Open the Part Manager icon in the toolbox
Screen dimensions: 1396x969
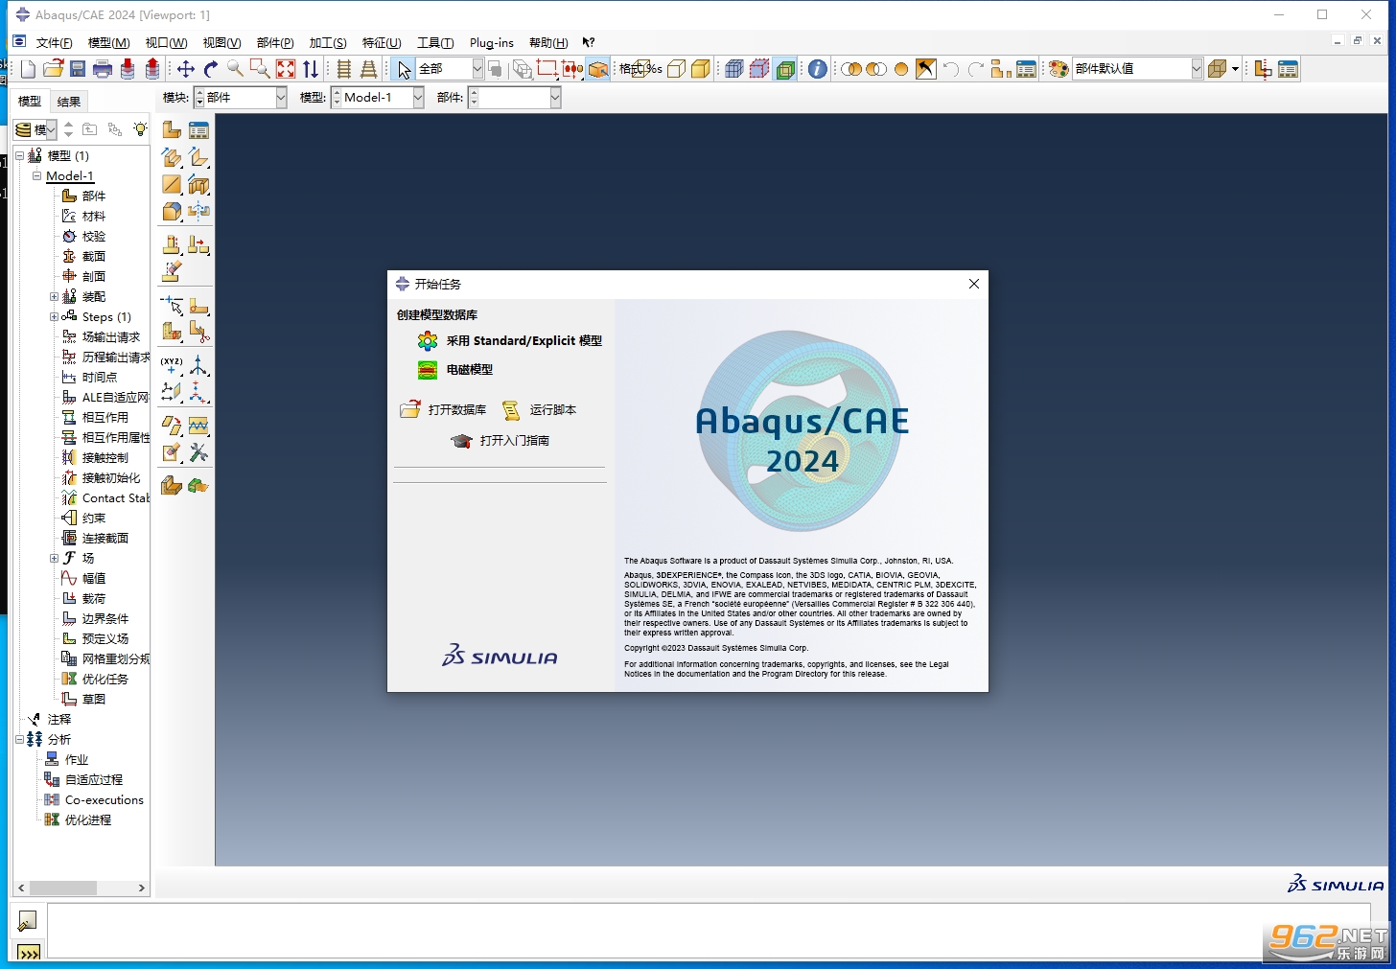coord(198,130)
